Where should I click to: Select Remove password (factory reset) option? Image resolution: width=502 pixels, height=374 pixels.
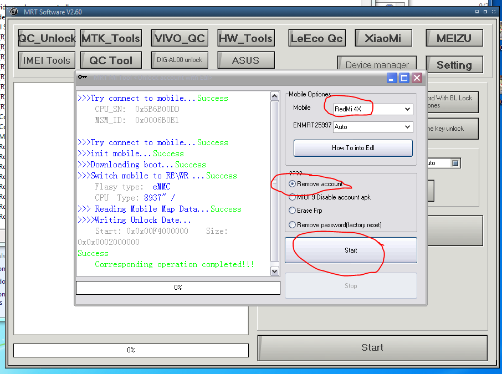pos(335,225)
